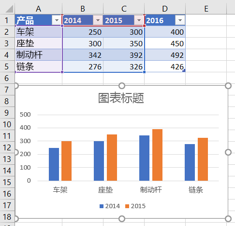This screenshot has height=226, width=235.
Task: Select the blue 2014 bar for 座垫
Action: point(99,161)
